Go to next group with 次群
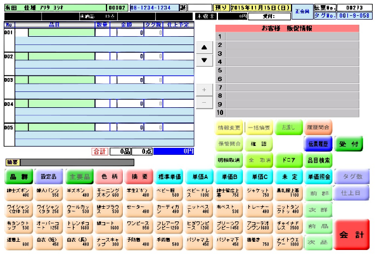379x257 pixels. [x=318, y=209]
